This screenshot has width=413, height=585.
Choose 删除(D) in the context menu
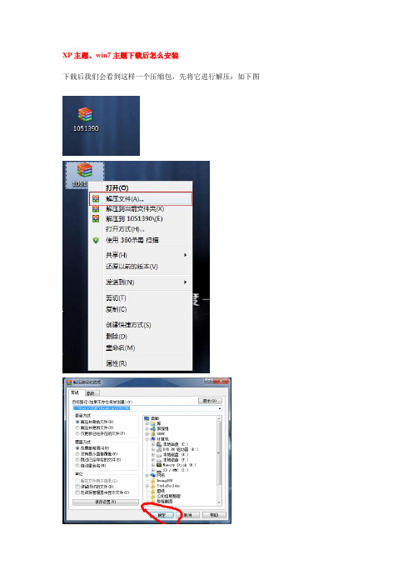140,336
